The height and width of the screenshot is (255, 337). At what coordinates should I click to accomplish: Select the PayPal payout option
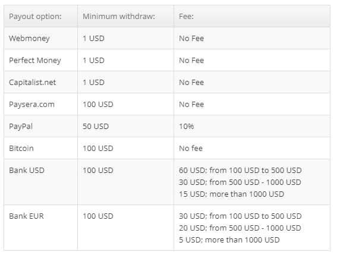[x=21, y=127]
